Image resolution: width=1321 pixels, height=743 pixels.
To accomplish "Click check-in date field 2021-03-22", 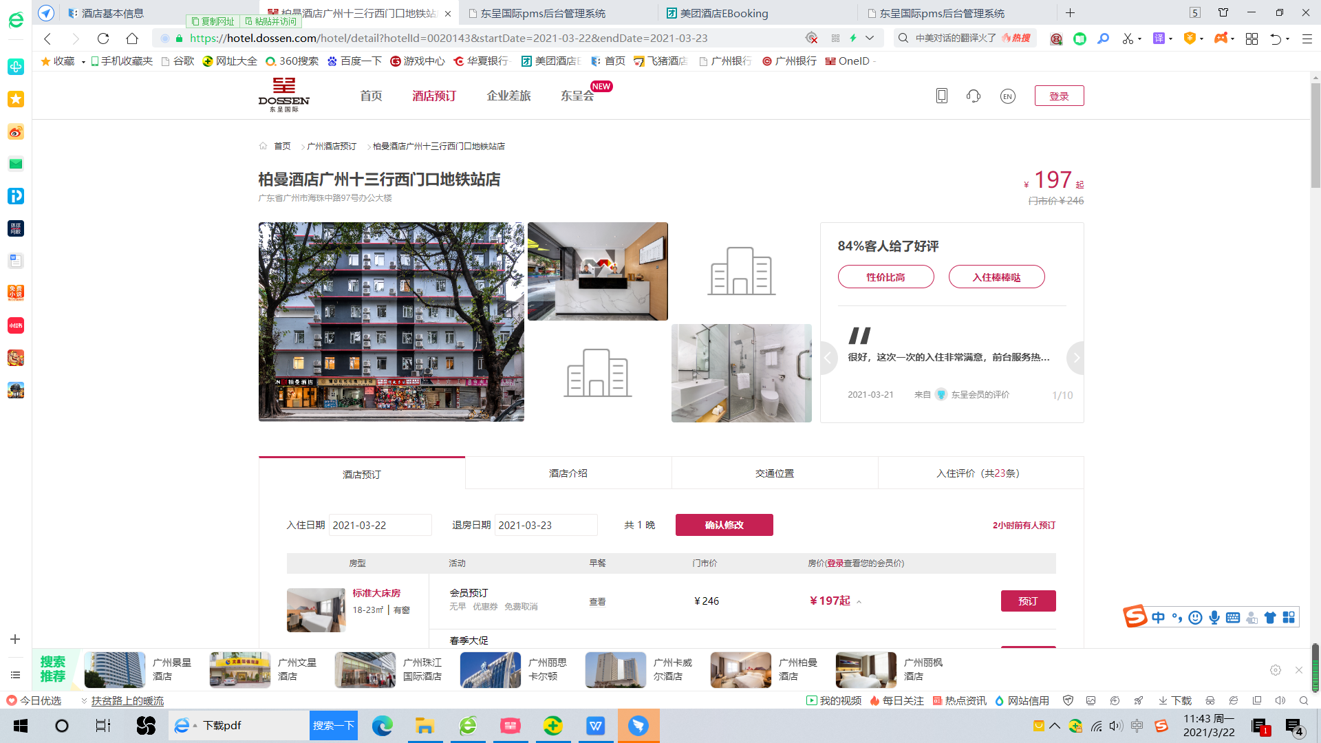I will (380, 525).
